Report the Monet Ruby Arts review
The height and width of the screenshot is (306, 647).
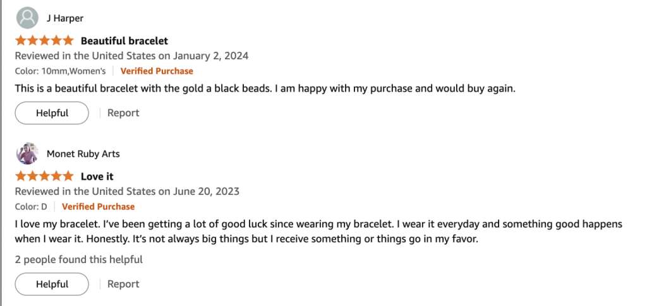pos(123,284)
